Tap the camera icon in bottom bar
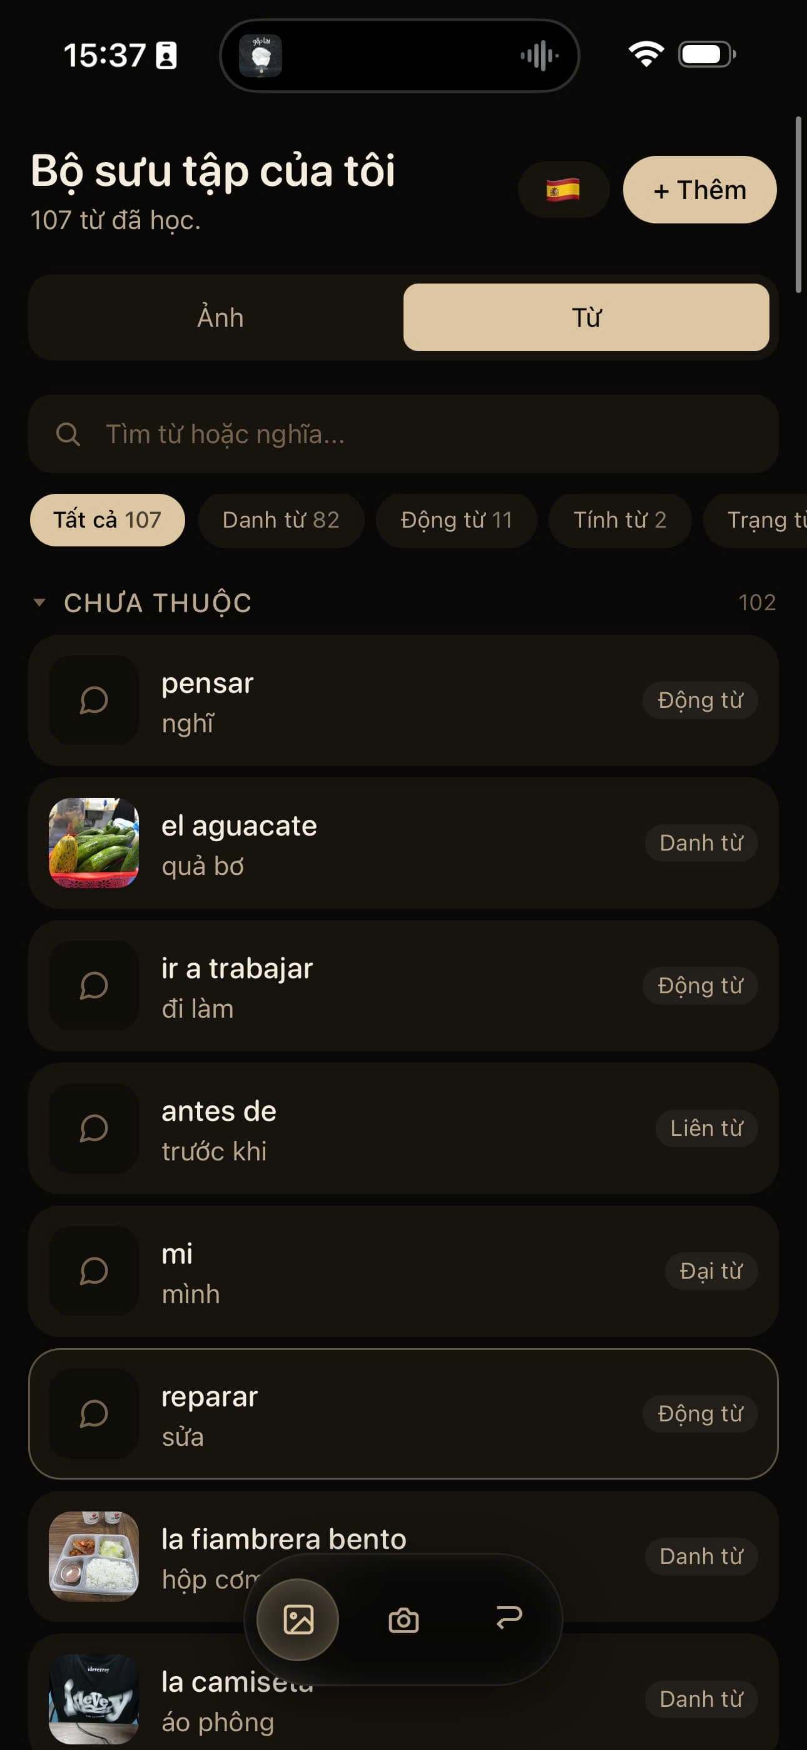Viewport: 807px width, 1750px height. (x=403, y=1620)
